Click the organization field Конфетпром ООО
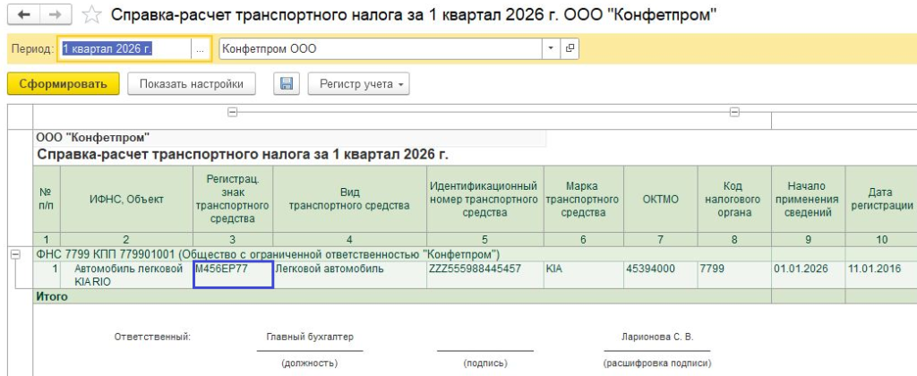 coord(381,49)
